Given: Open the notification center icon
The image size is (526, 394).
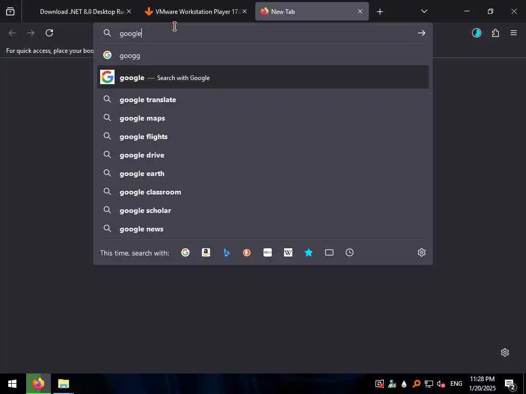Looking at the screenshot, I should coord(510,385).
